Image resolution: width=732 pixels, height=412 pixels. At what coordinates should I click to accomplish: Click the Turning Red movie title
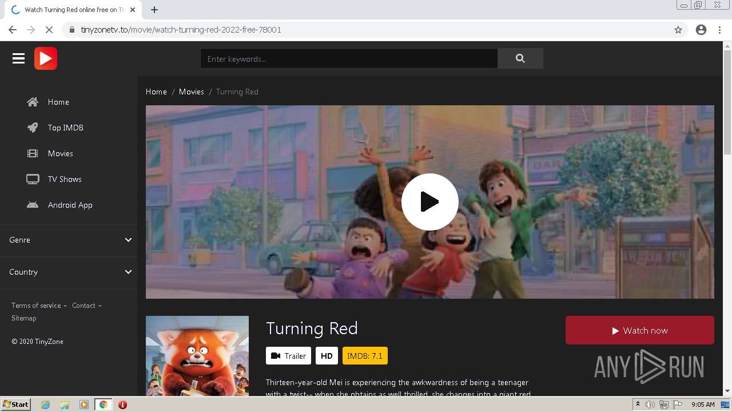point(312,328)
